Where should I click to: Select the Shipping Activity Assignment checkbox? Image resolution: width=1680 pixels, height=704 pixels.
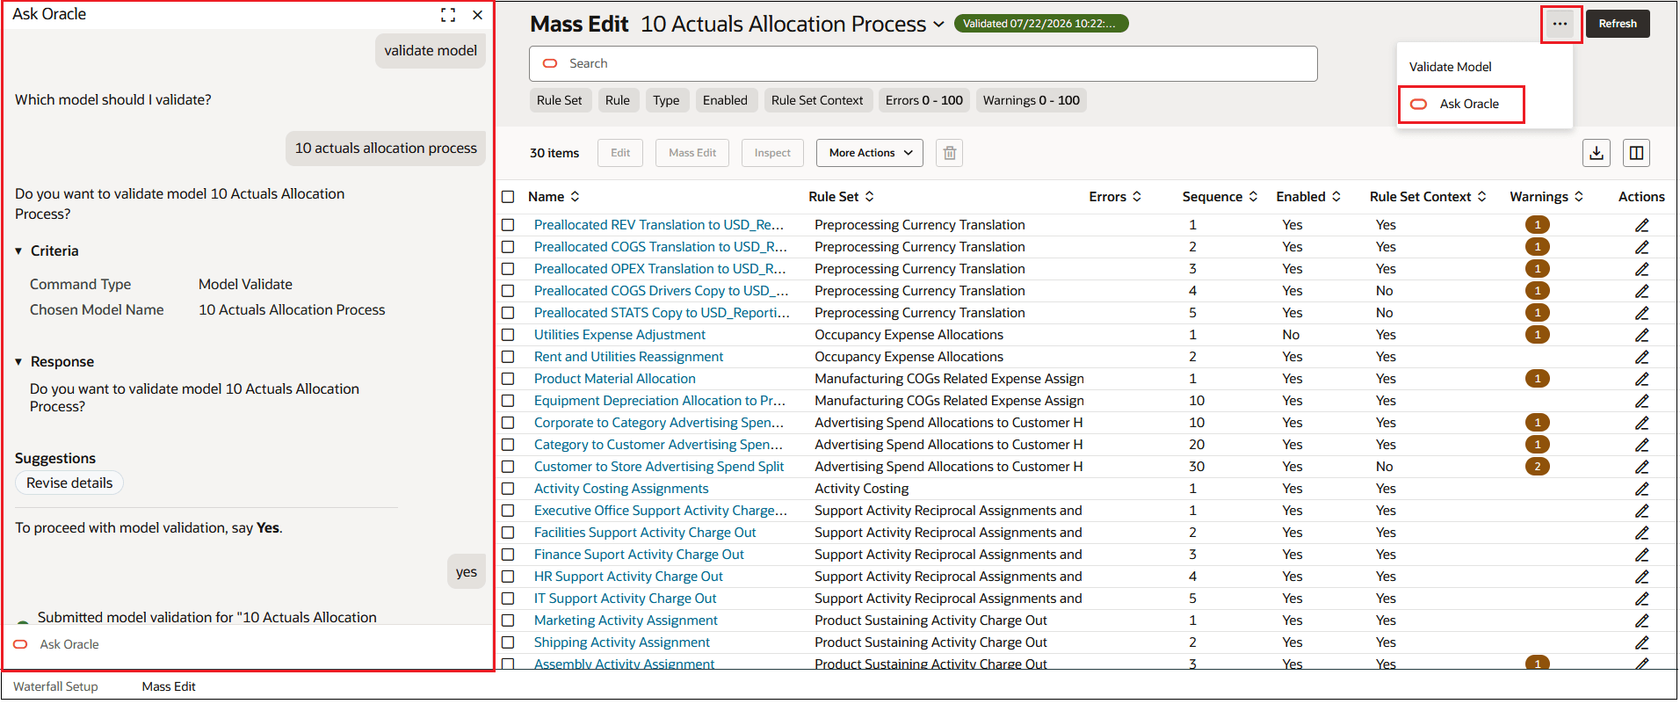pyautogui.click(x=508, y=642)
